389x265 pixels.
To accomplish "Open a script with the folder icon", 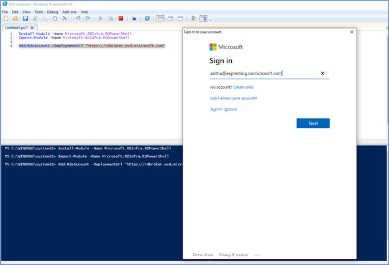I will (x=16, y=19).
